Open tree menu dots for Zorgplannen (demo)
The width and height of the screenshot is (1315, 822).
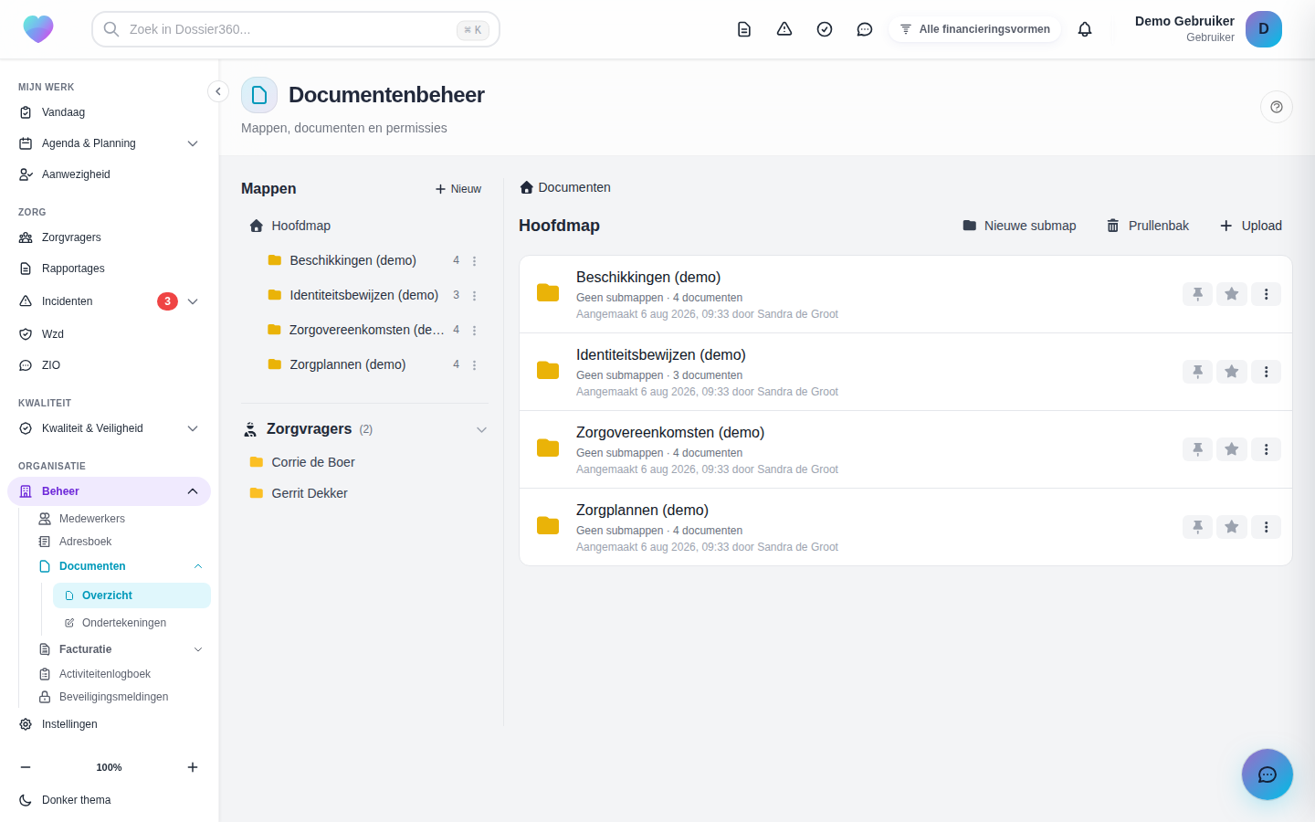click(x=474, y=365)
